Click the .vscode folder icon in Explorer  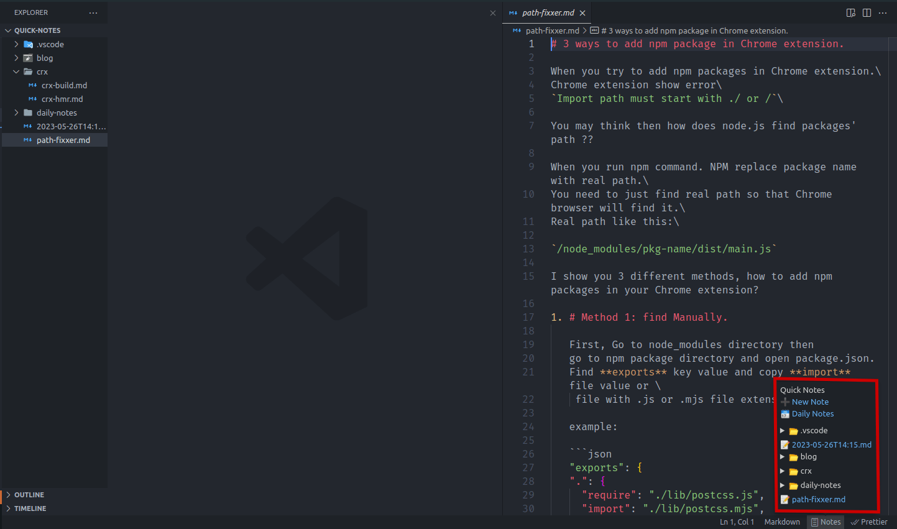point(29,44)
